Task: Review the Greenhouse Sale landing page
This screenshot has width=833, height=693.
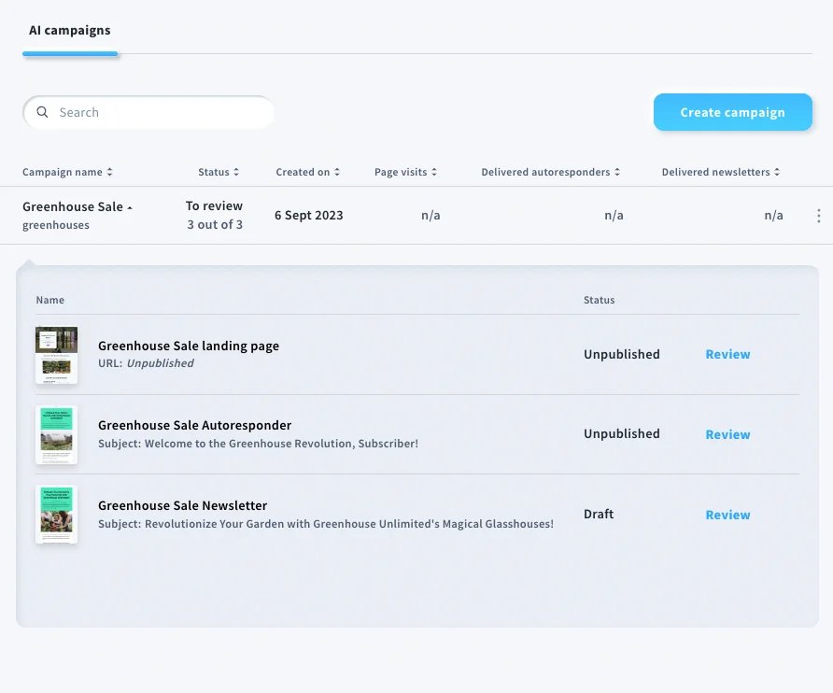Action: click(727, 355)
